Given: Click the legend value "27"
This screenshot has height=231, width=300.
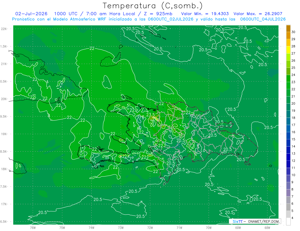Looking at the screenshot, I should (293, 53).
